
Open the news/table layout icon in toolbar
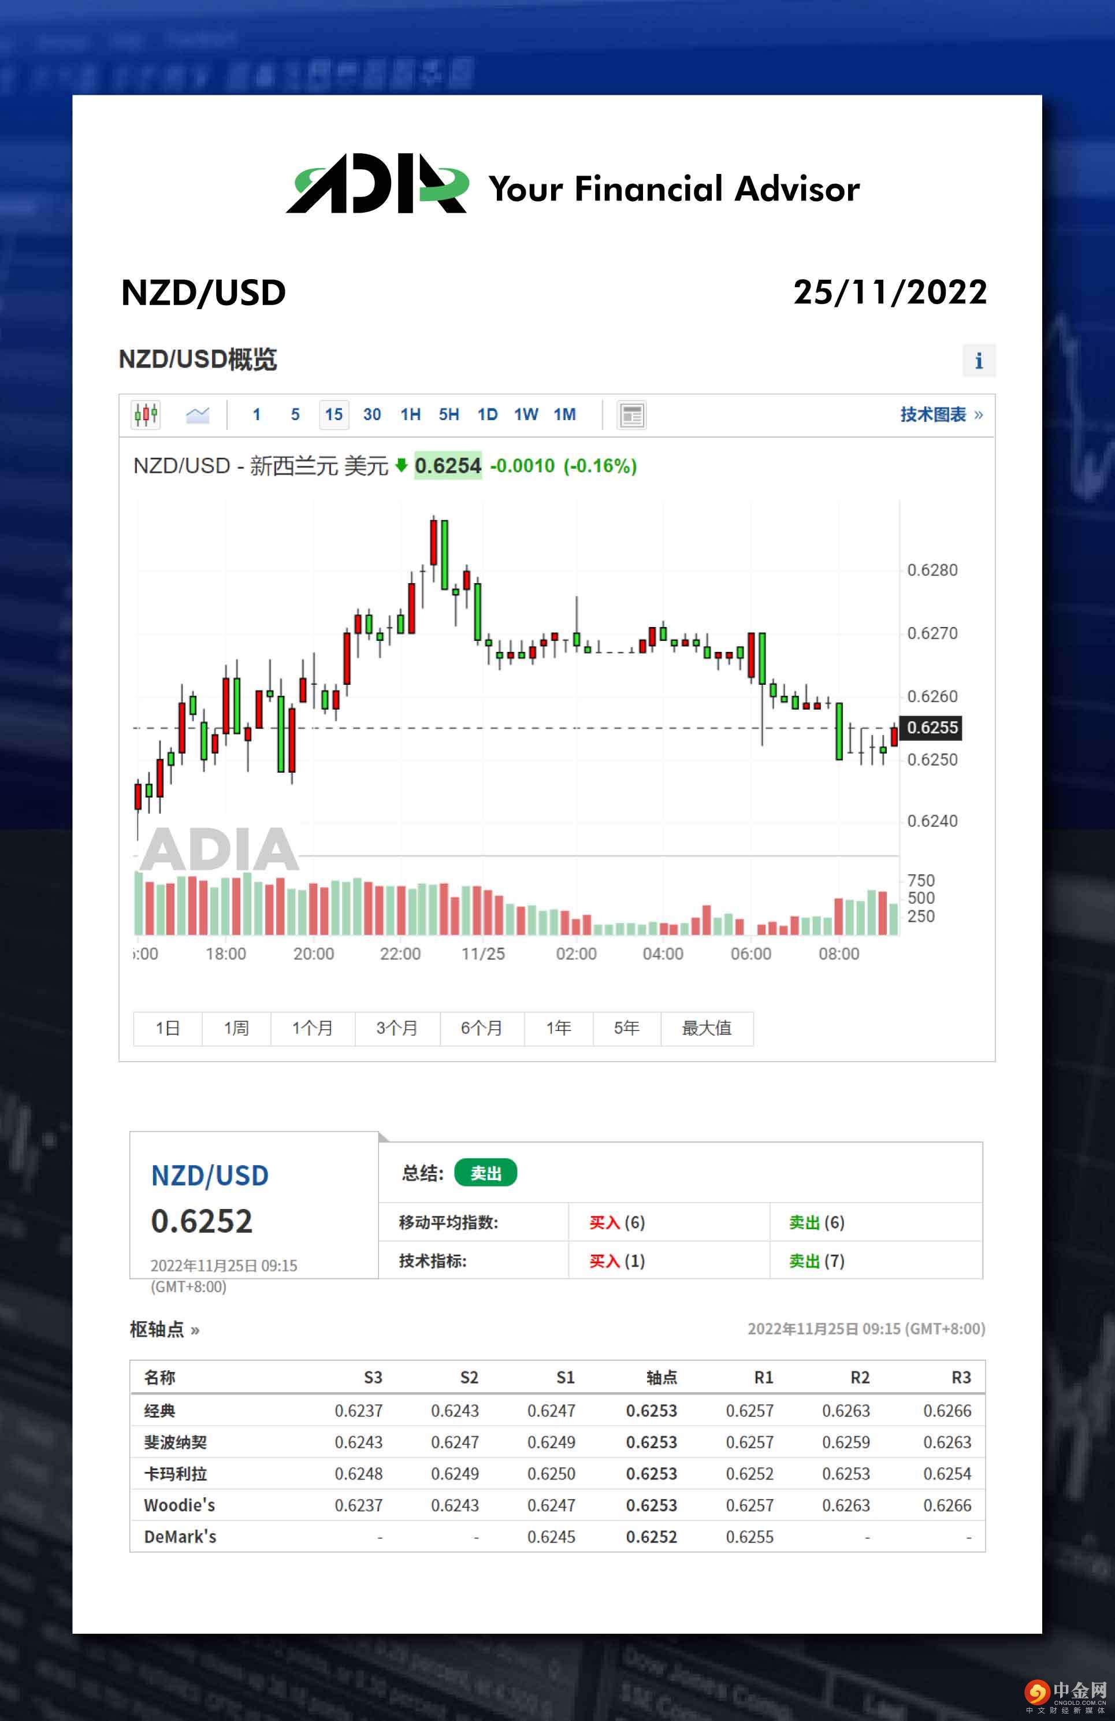click(631, 415)
